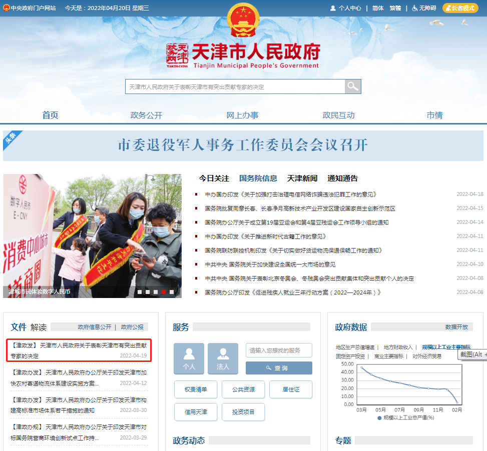Select the fourth carousel indicator dot
Image resolution: width=487 pixels, height=451 pixels.
[x=164, y=291]
